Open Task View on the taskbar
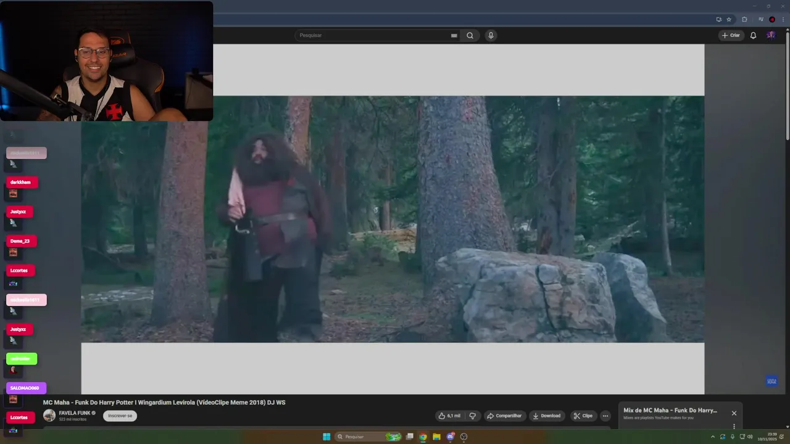This screenshot has width=790, height=444. pos(409,437)
